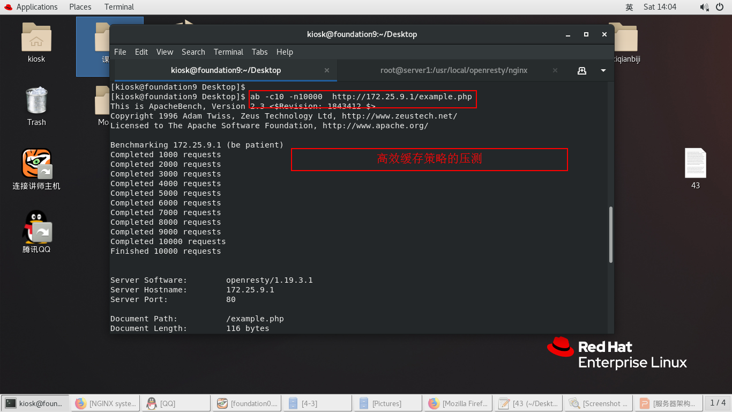Image resolution: width=732 pixels, height=412 pixels.
Task: Click the 'Server Hostname: 172.25.9.1' line
Action: (x=192, y=290)
